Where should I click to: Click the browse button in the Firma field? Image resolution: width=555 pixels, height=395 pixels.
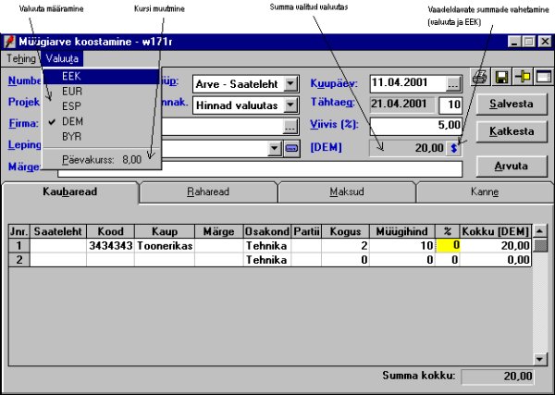click(290, 127)
